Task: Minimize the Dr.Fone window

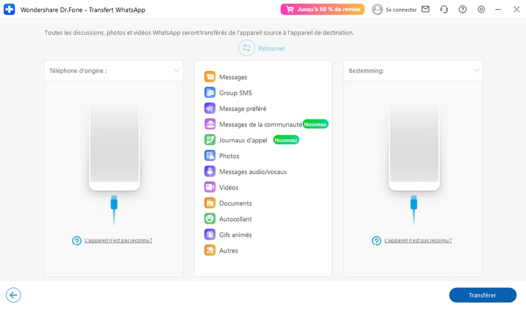Action: [x=498, y=9]
